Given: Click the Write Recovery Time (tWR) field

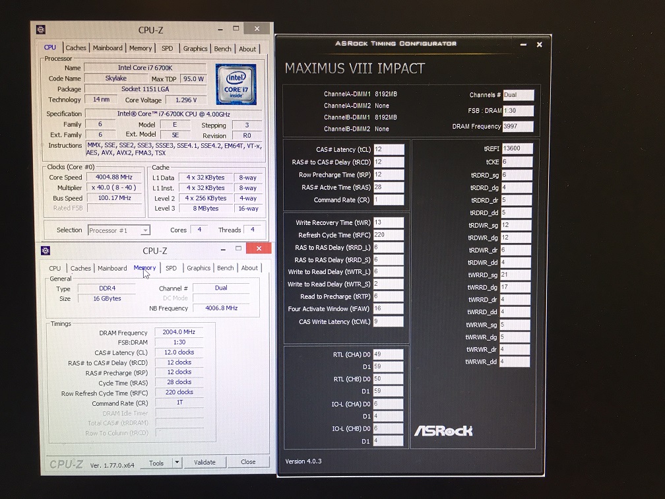Looking at the screenshot, I should click(389, 222).
